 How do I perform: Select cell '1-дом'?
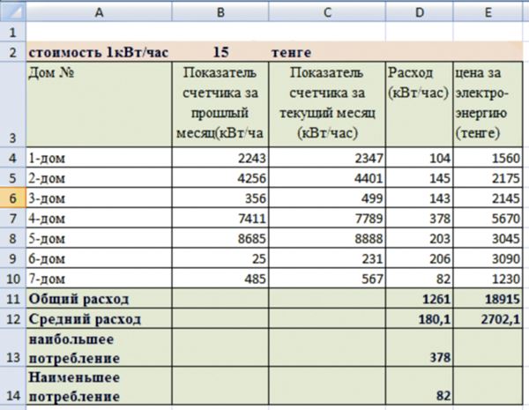(99, 158)
